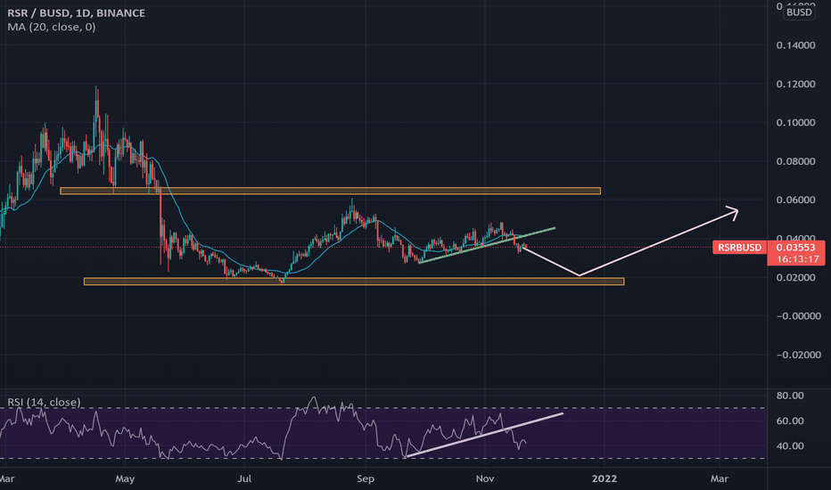Click the 0.06000 price axis label
The width and height of the screenshot is (831, 490).
(x=795, y=200)
